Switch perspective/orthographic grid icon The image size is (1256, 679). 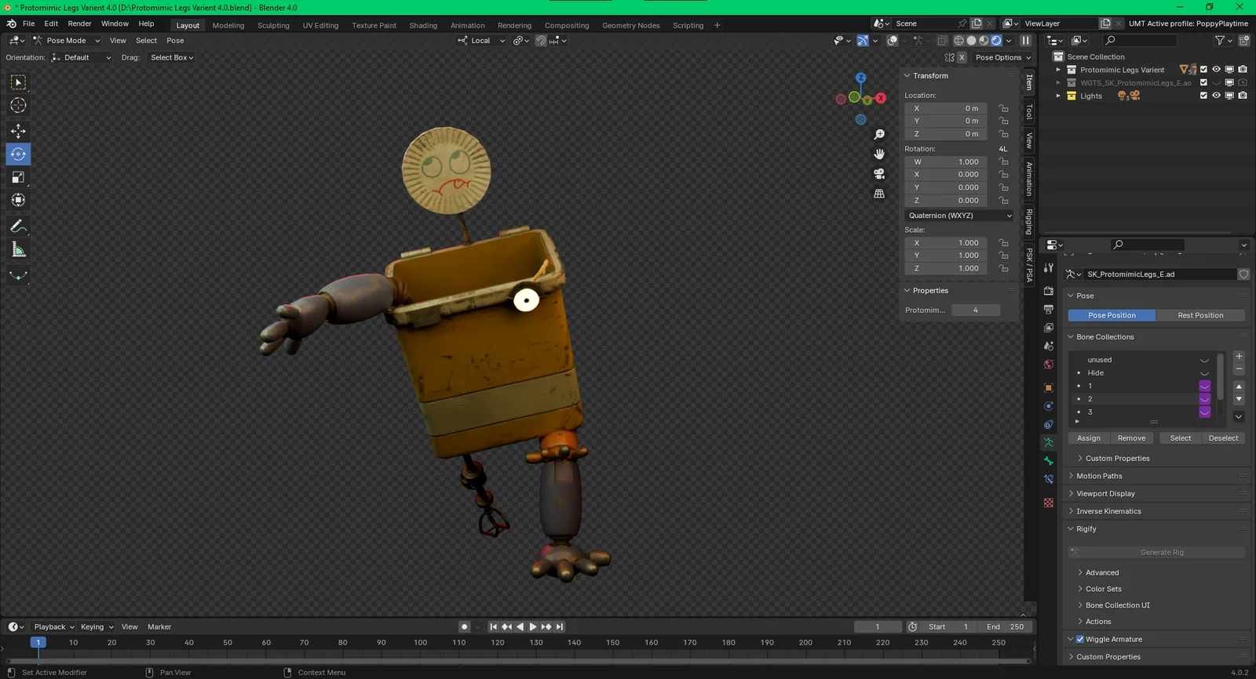(879, 194)
